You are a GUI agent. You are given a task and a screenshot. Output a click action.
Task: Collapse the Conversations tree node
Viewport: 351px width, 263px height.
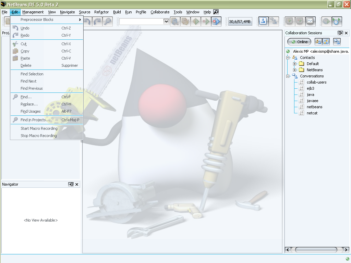pyautogui.click(x=288, y=76)
